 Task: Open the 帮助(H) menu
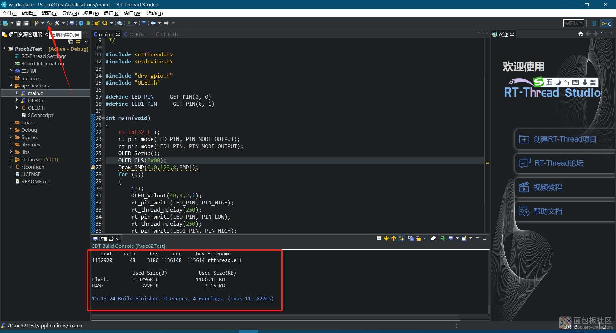(154, 13)
